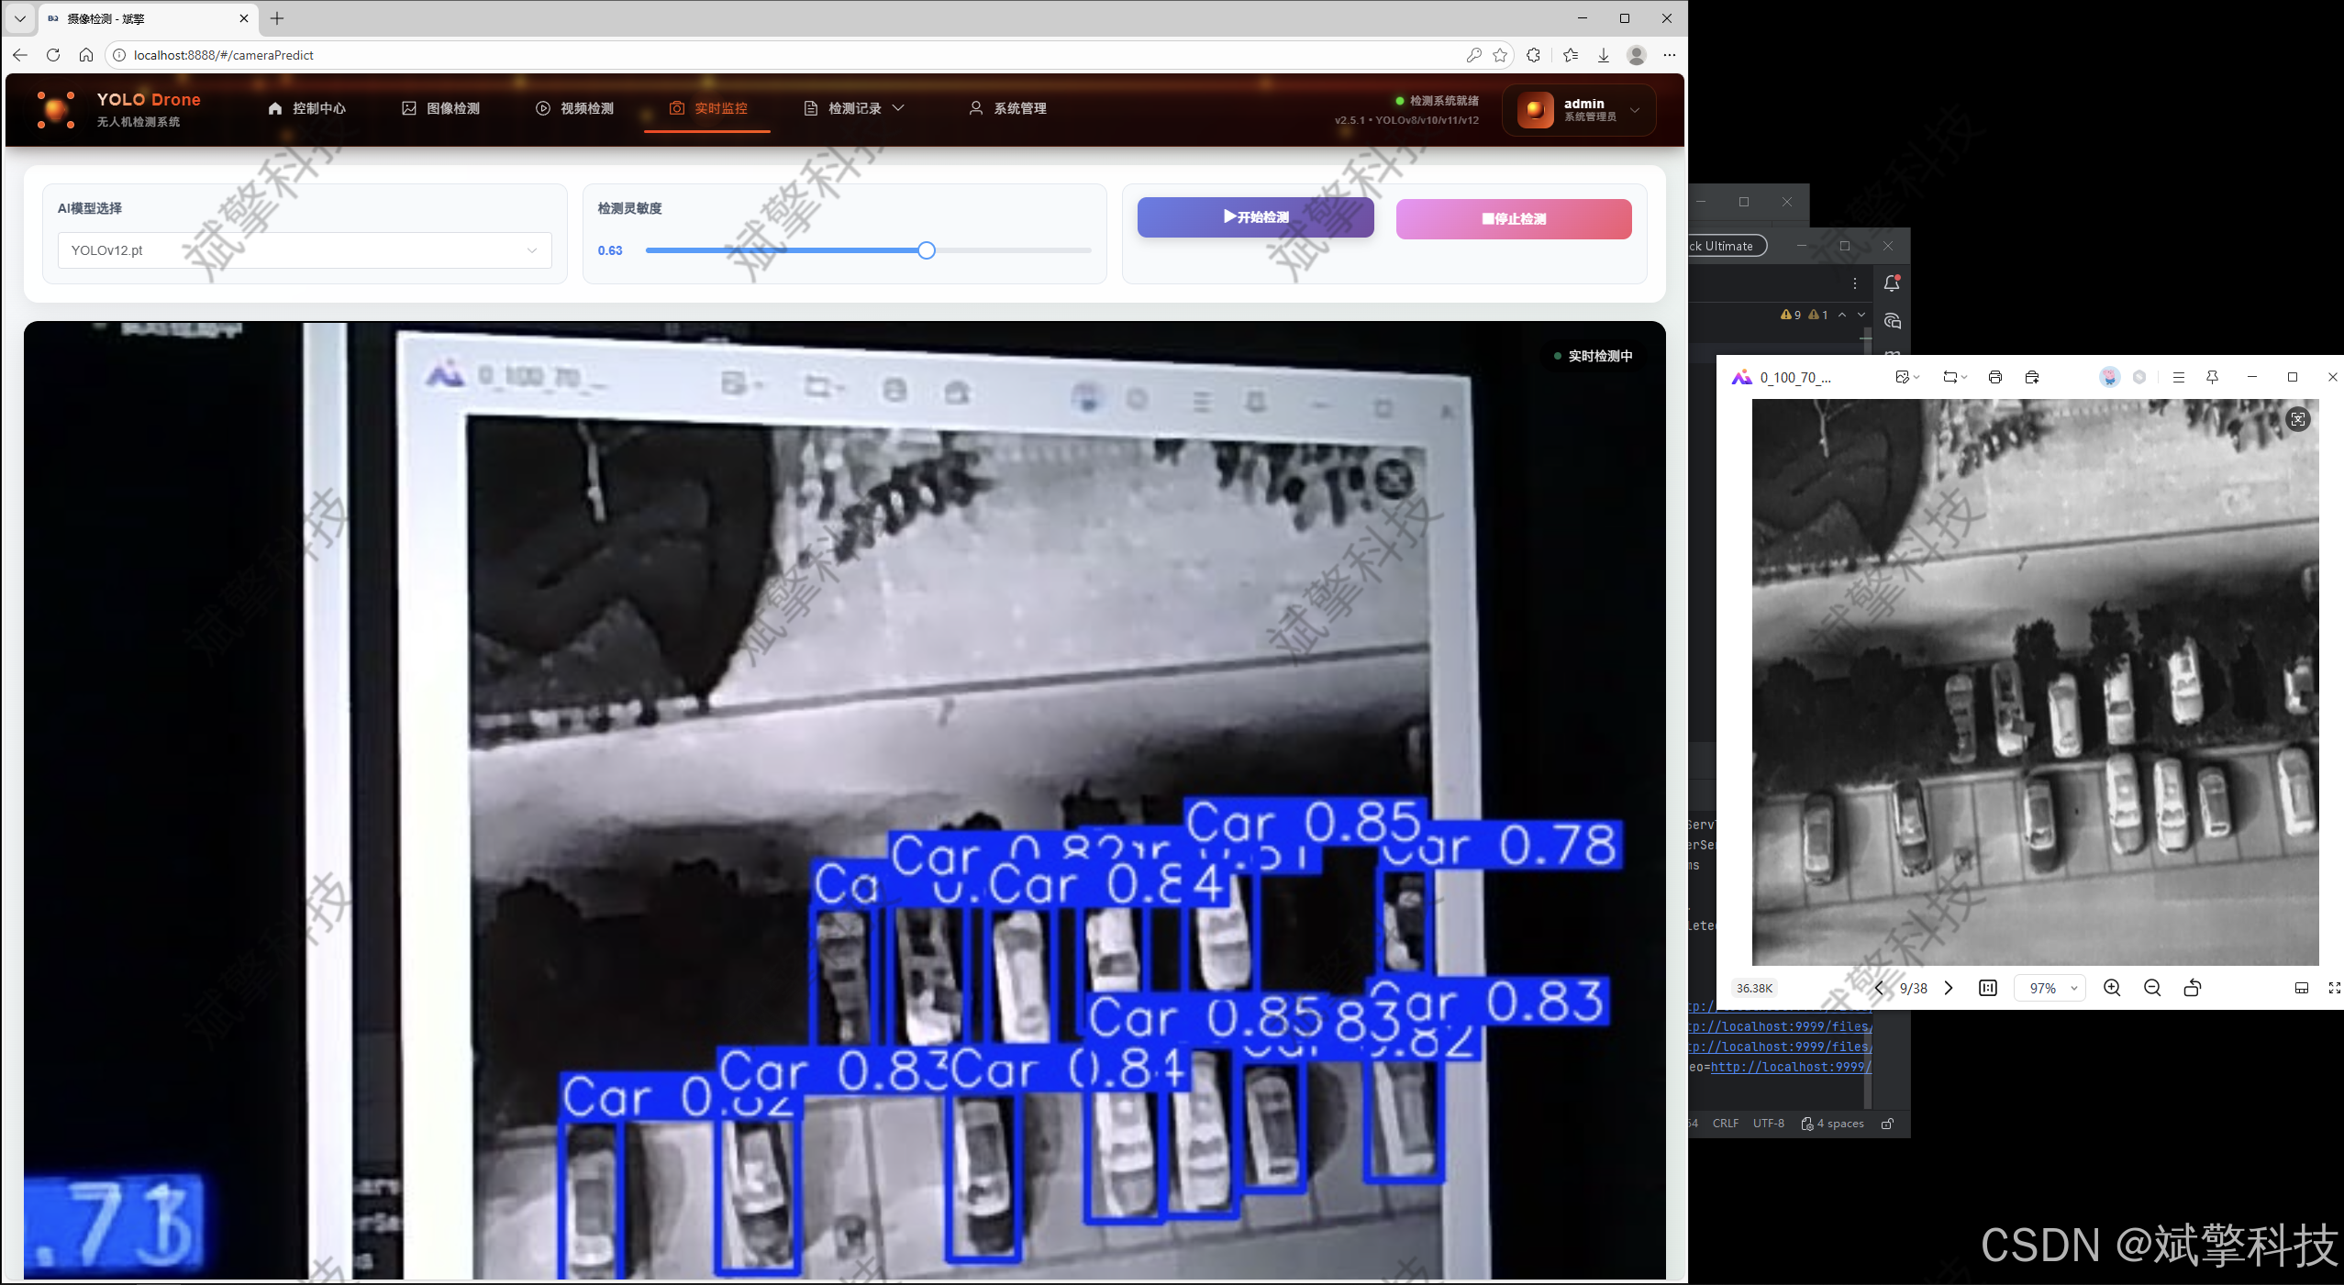This screenshot has width=2344, height=1285.
Task: Click the detection sensitivity slider handle
Action: click(x=927, y=250)
